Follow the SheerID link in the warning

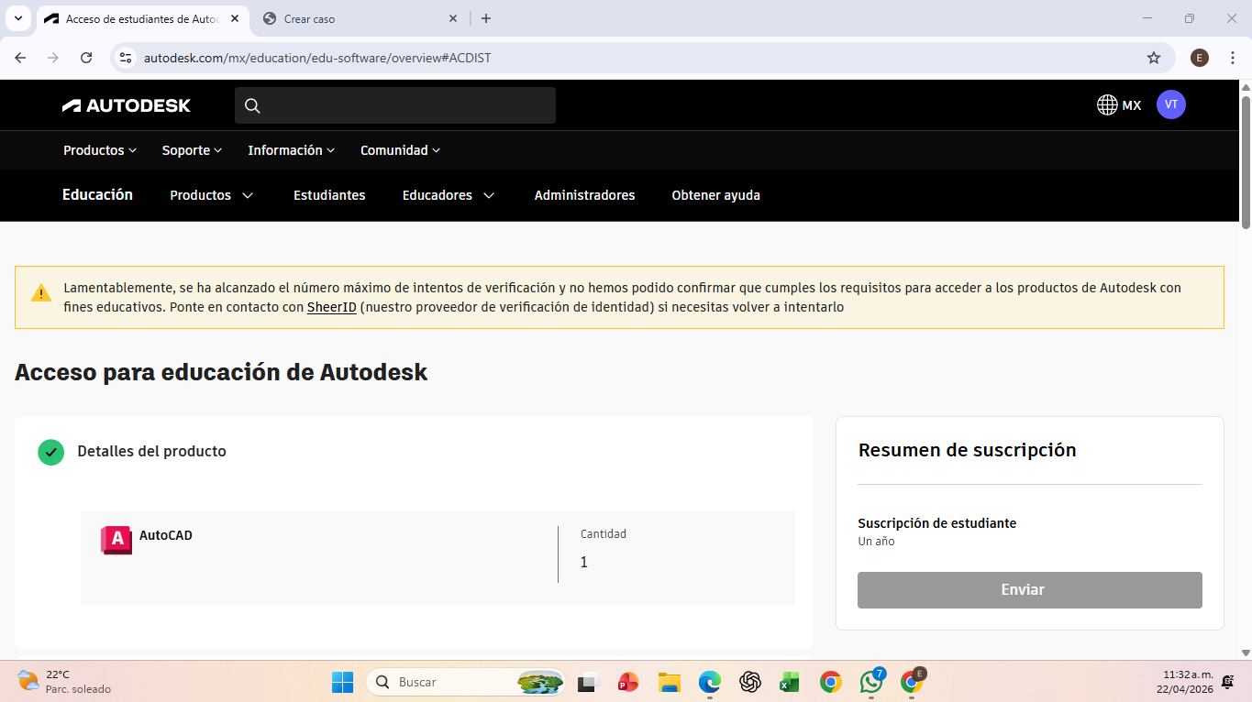(332, 307)
